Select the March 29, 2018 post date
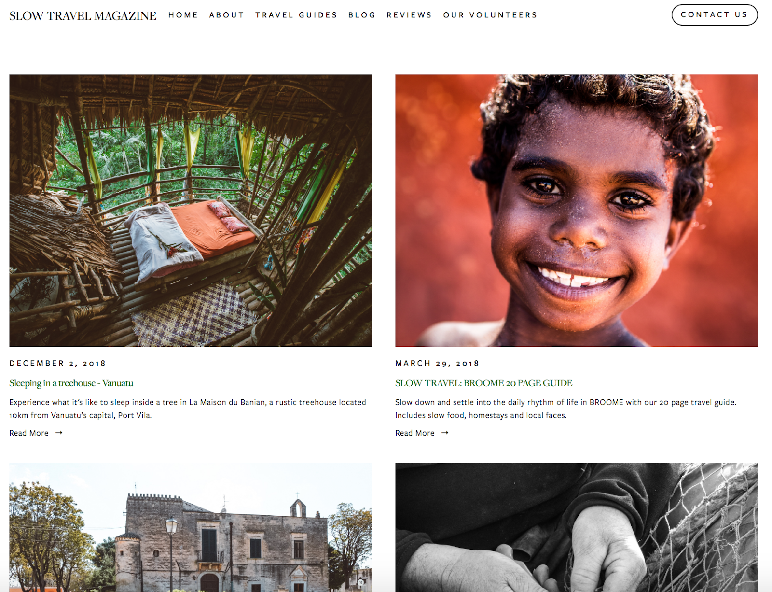772x592 pixels. click(x=437, y=363)
